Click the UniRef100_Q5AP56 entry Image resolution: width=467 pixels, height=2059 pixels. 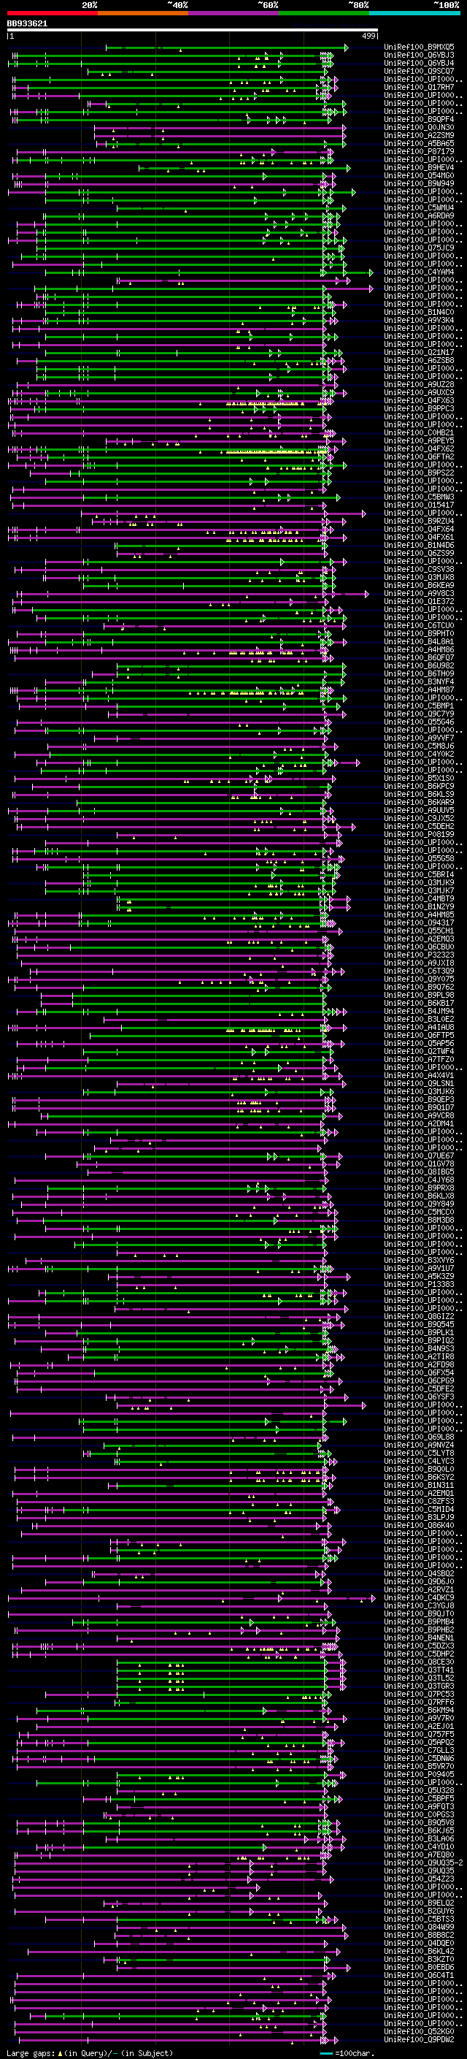(x=419, y=1043)
